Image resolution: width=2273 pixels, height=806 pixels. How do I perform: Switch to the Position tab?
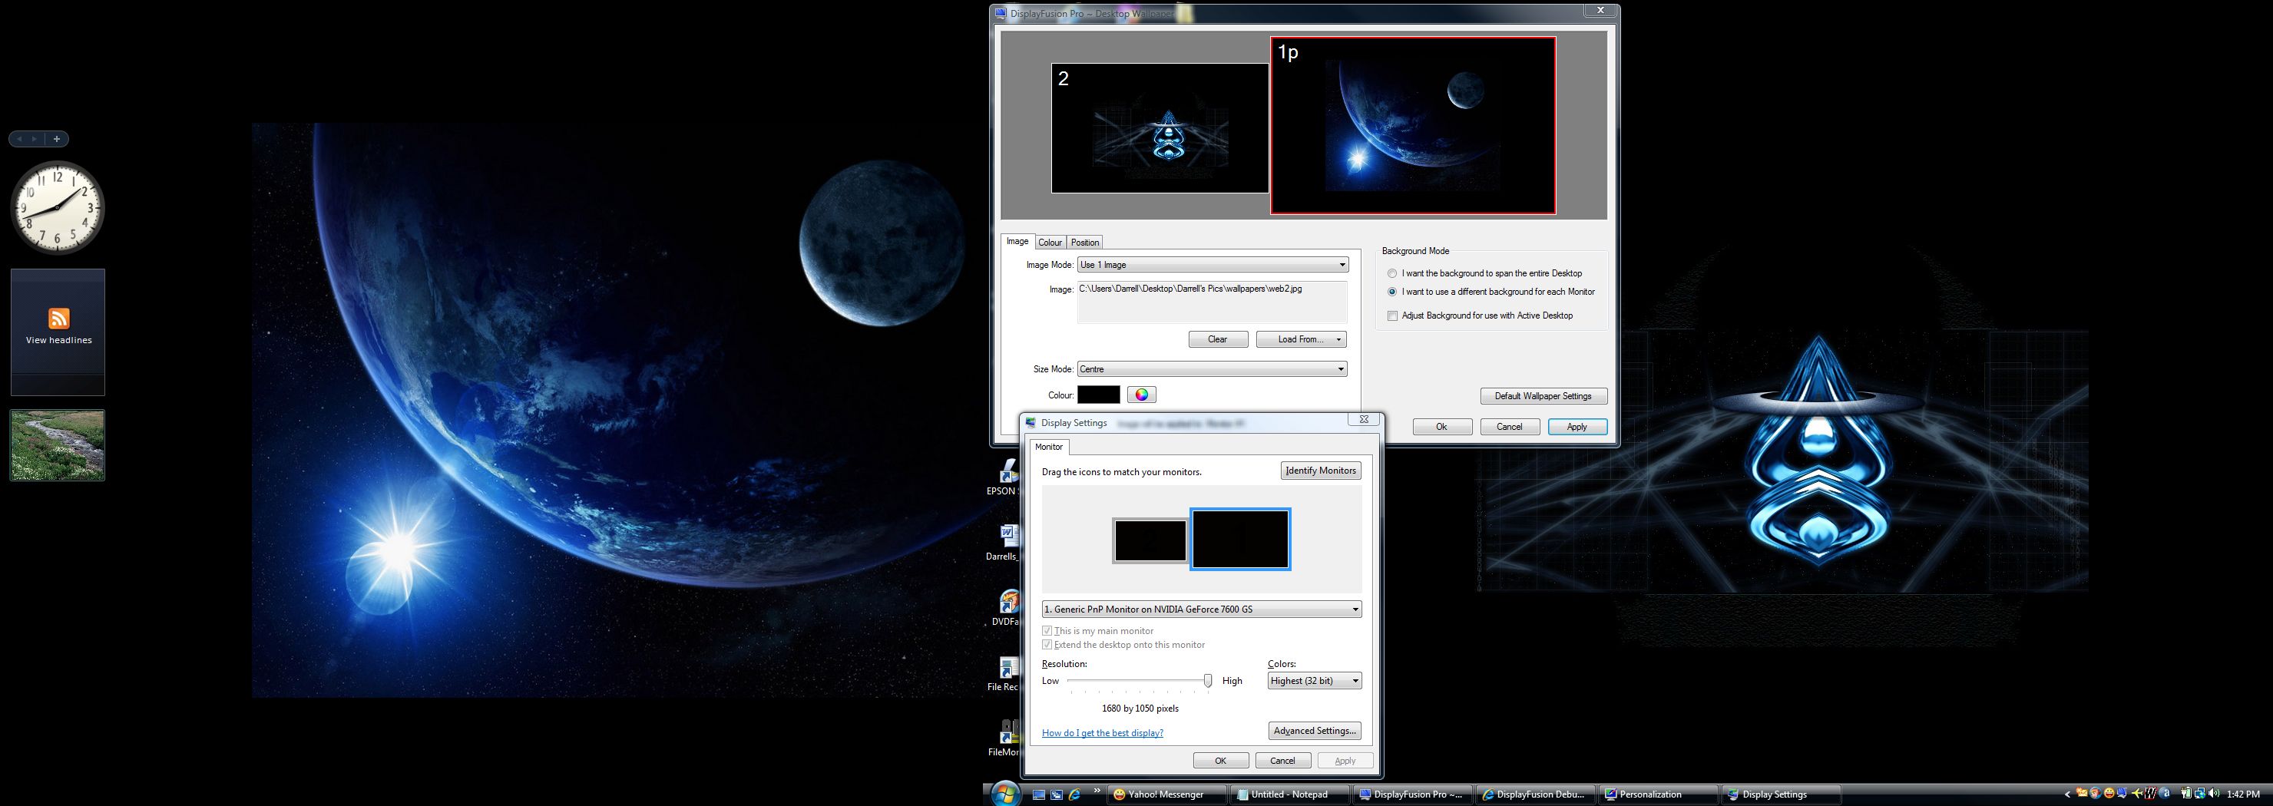(x=1084, y=243)
